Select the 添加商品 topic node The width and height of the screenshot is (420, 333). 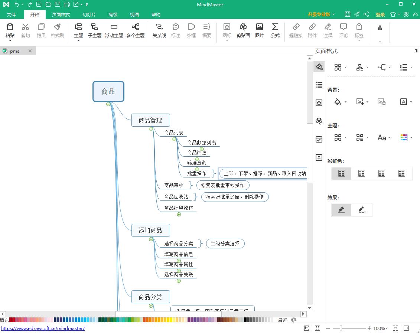[x=150, y=231]
